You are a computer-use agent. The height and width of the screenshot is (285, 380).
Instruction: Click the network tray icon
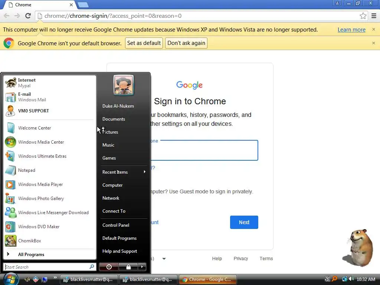[344, 279]
